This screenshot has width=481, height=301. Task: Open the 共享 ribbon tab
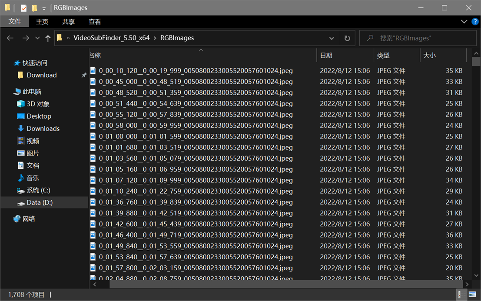point(68,22)
